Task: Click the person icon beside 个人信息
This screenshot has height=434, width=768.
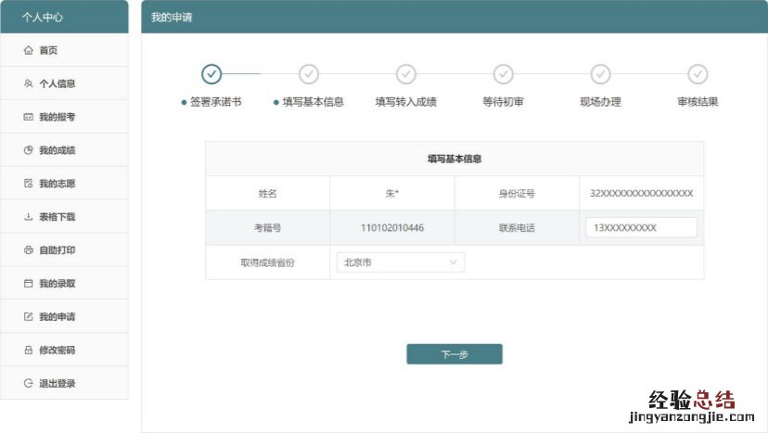Action: tap(28, 83)
